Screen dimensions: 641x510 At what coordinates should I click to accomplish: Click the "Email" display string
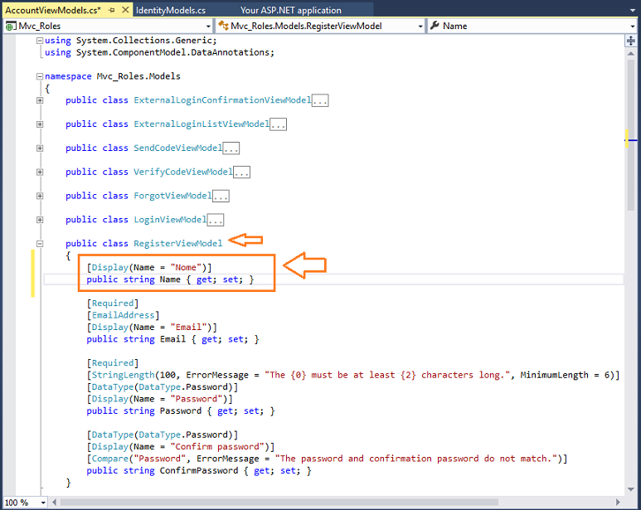tap(188, 327)
